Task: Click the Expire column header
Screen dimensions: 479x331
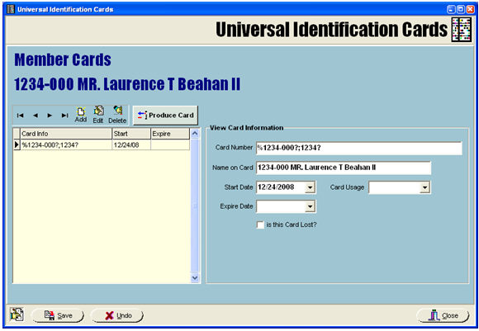Action: pyautogui.click(x=170, y=134)
